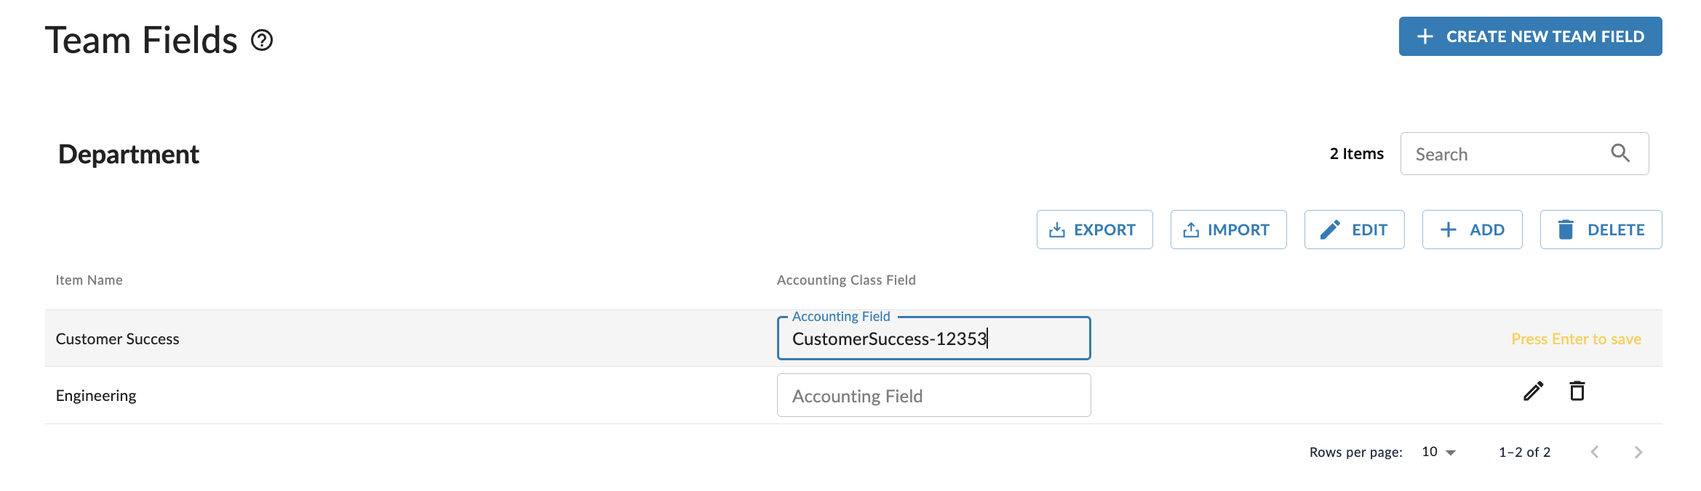
Task: Click the Delete button in toolbar
Action: click(x=1601, y=230)
